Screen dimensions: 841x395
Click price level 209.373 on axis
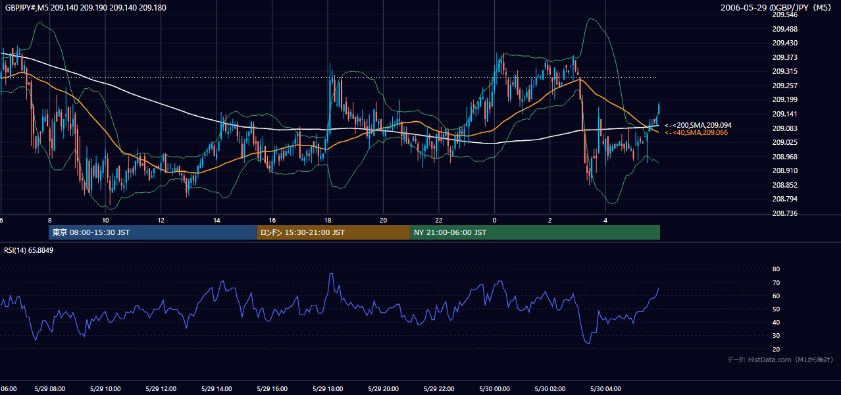click(x=784, y=57)
